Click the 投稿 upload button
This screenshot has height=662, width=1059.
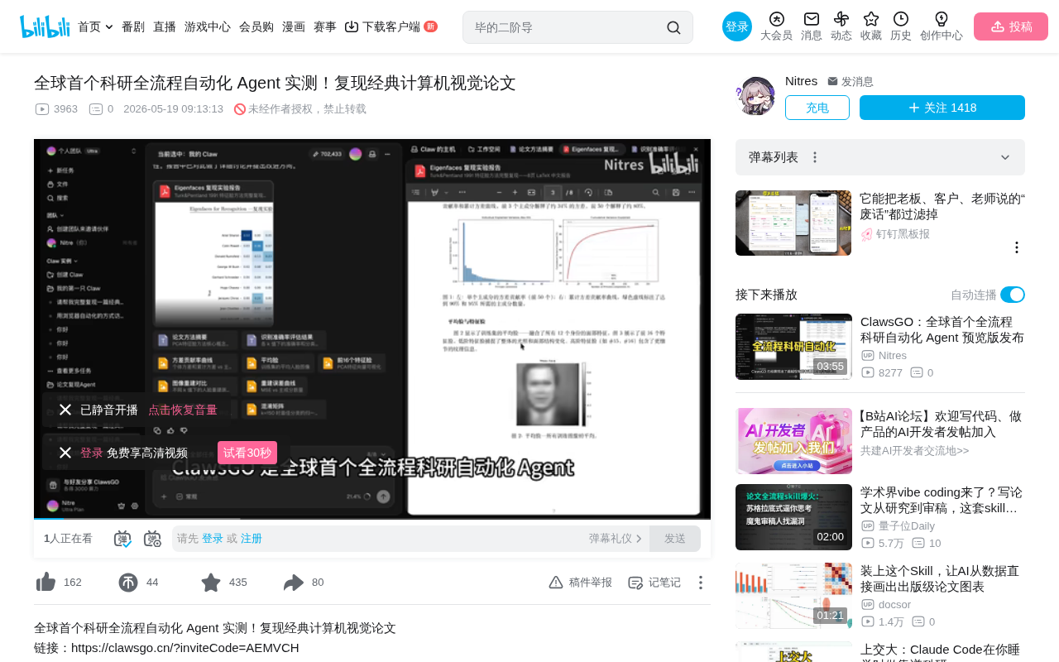[x=1011, y=26]
